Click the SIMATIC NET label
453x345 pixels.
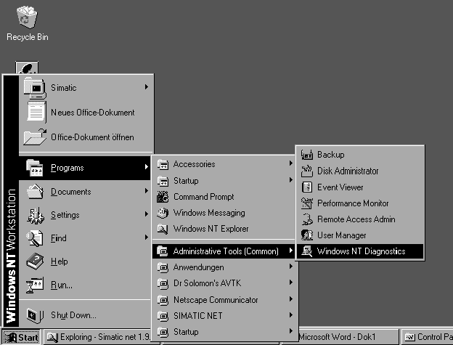pyautogui.click(x=198, y=316)
